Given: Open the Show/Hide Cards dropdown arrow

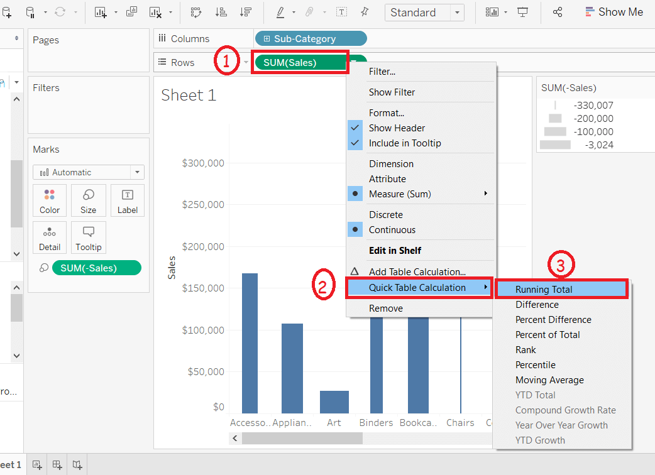Looking at the screenshot, I should click(505, 13).
